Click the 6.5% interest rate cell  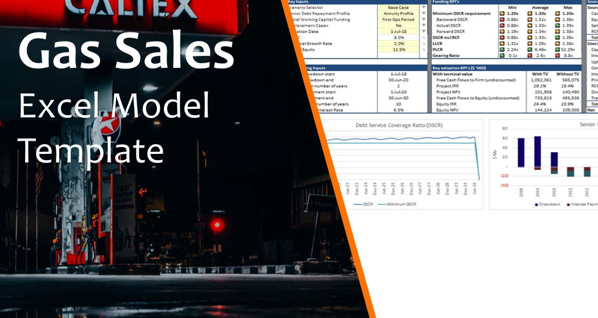coord(398,110)
